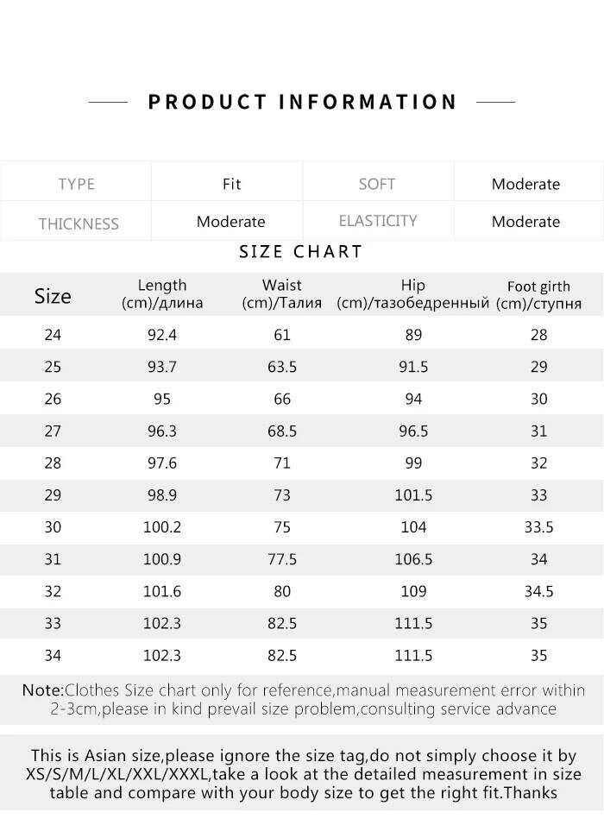Image resolution: width=604 pixels, height=825 pixels.
Task: Select the 100.9 length value
Action: 162,559
